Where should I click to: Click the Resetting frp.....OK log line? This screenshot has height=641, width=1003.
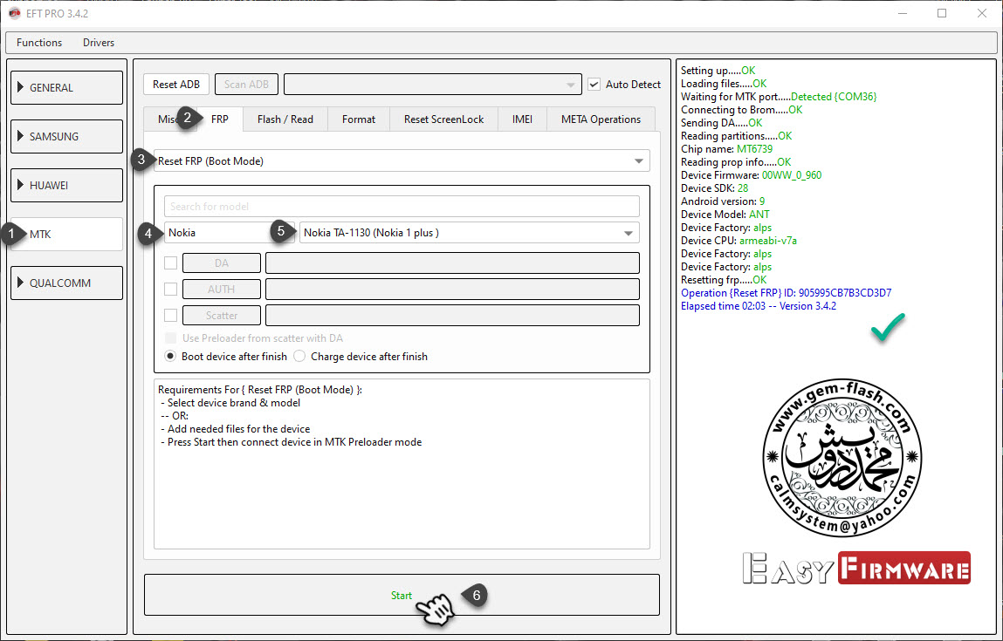coord(724,280)
